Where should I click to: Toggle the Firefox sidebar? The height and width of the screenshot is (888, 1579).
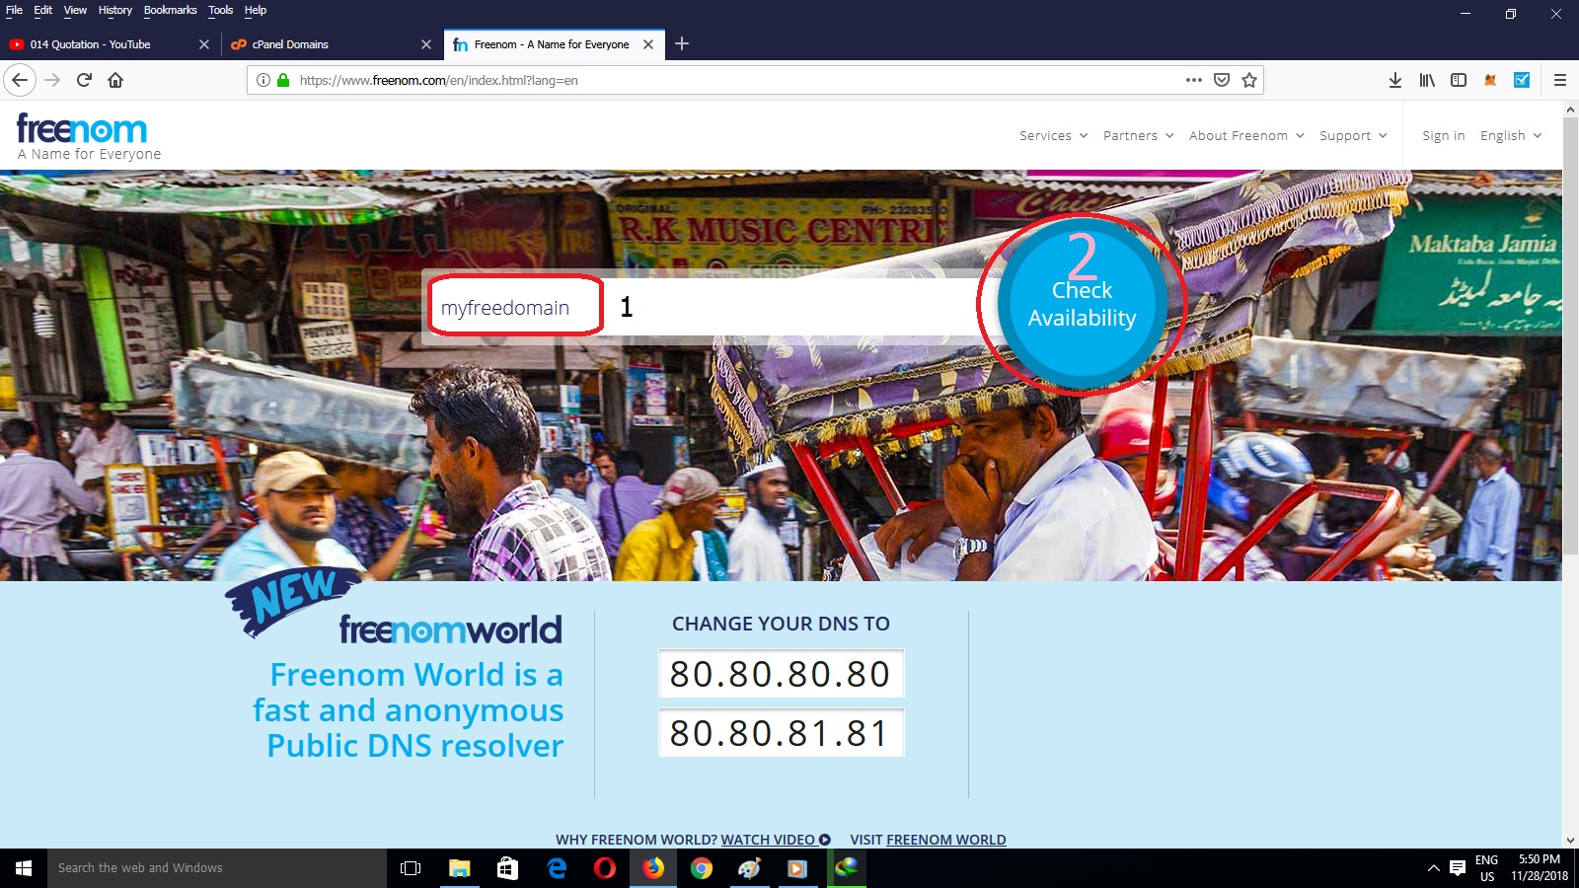1459,80
